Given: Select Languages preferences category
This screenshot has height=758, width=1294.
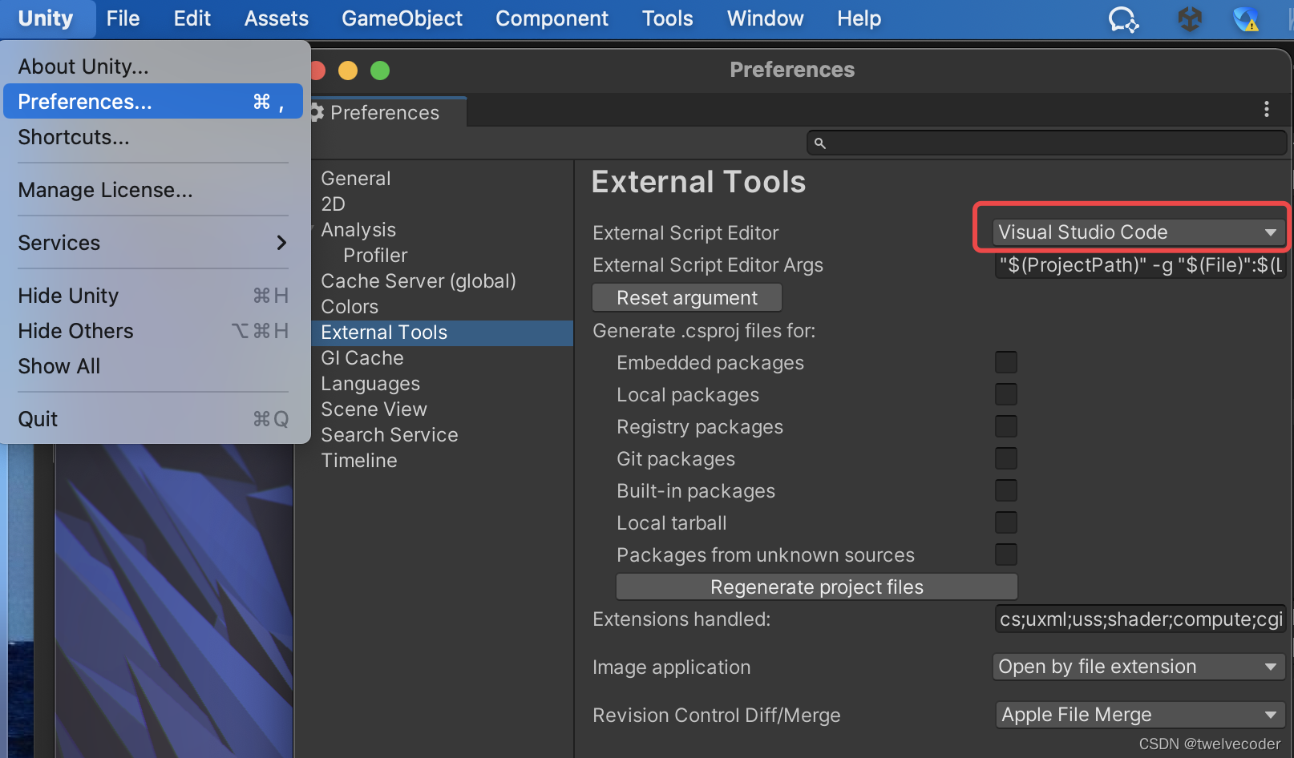Looking at the screenshot, I should pyautogui.click(x=370, y=384).
